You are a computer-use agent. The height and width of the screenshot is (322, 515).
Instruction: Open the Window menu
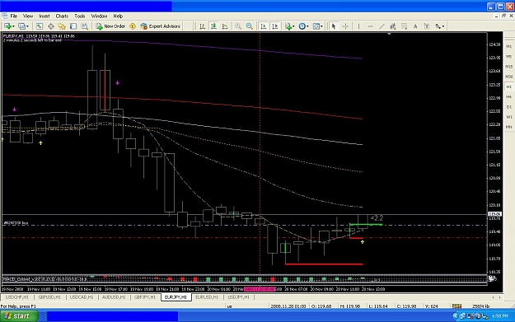(x=99, y=16)
